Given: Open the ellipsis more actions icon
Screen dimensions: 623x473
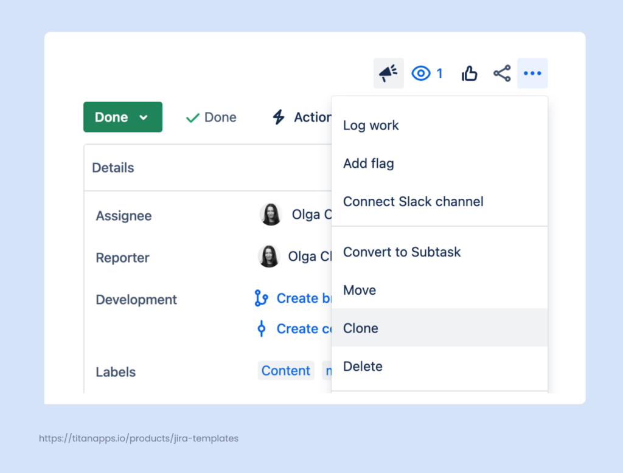Looking at the screenshot, I should click(532, 73).
